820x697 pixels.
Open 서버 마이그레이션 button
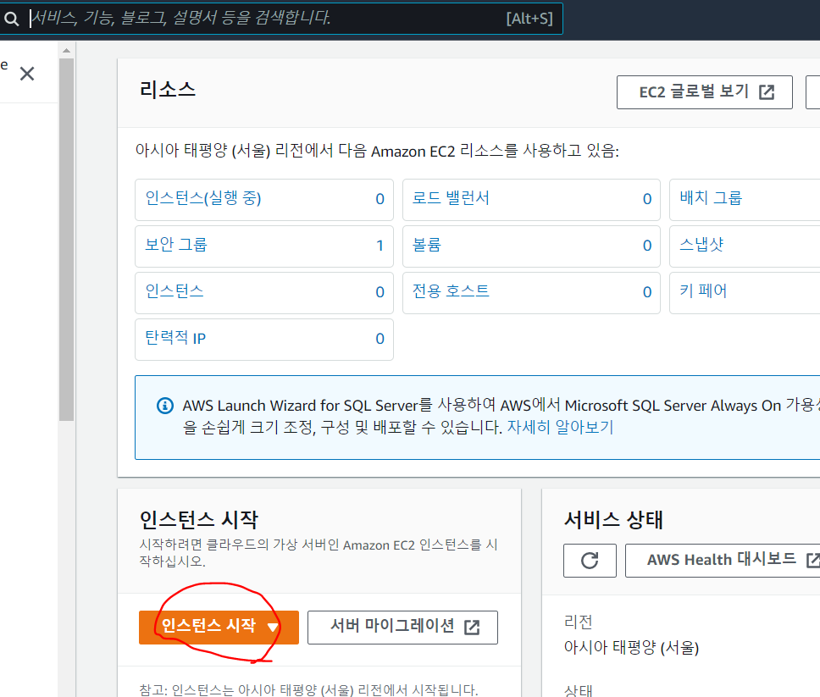[x=402, y=627]
